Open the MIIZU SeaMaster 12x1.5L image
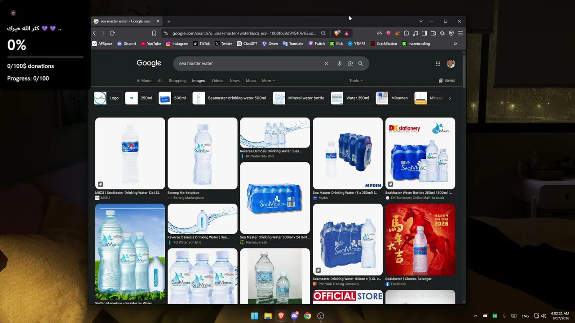 (x=130, y=153)
